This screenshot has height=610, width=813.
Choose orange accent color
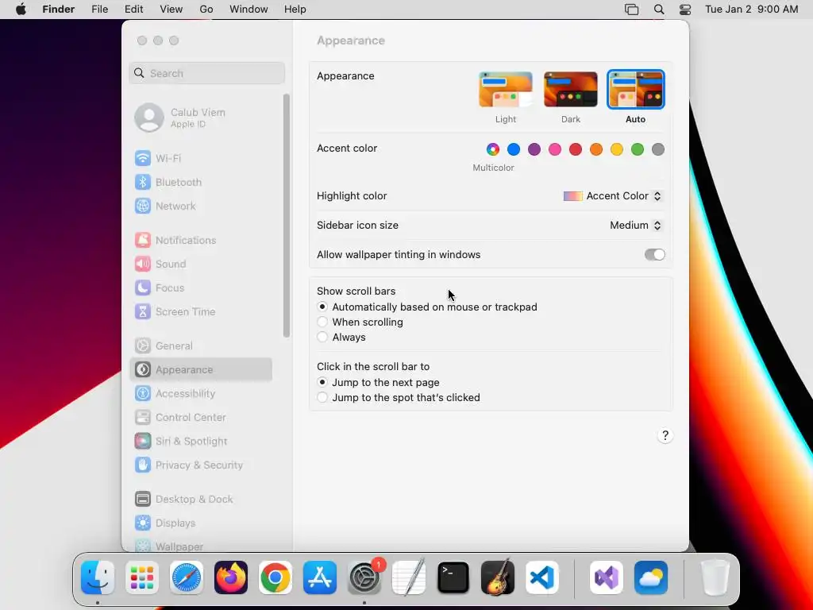coord(596,149)
